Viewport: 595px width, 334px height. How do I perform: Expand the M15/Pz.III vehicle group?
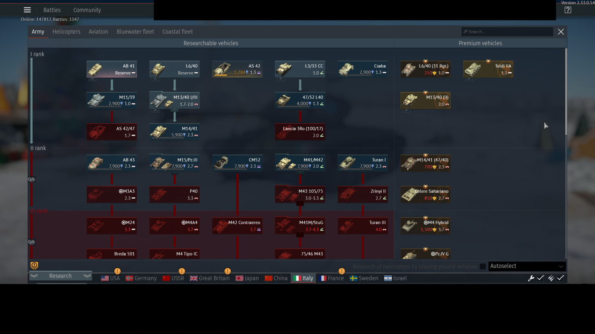[174, 163]
